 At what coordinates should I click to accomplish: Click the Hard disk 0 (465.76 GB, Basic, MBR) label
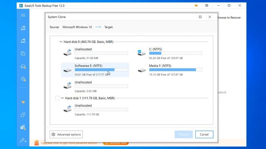pyautogui.click(x=89, y=42)
